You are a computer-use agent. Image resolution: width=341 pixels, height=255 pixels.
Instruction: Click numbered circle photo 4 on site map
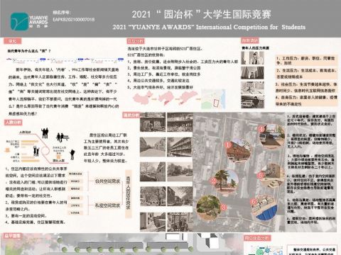click(271, 136)
